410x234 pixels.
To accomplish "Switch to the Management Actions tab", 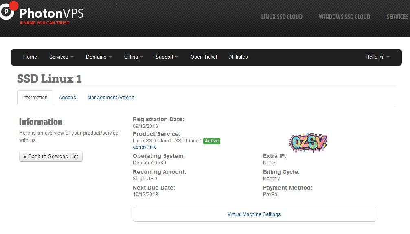I will pos(111,98).
